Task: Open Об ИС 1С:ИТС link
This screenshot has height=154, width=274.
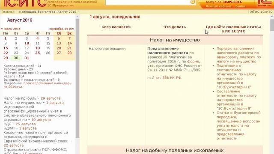Action: point(261,12)
